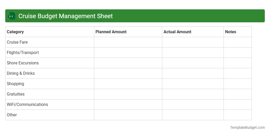The image size is (270, 135).
Task: Click Actual Amount cell for Gratuities
Action: [193, 94]
